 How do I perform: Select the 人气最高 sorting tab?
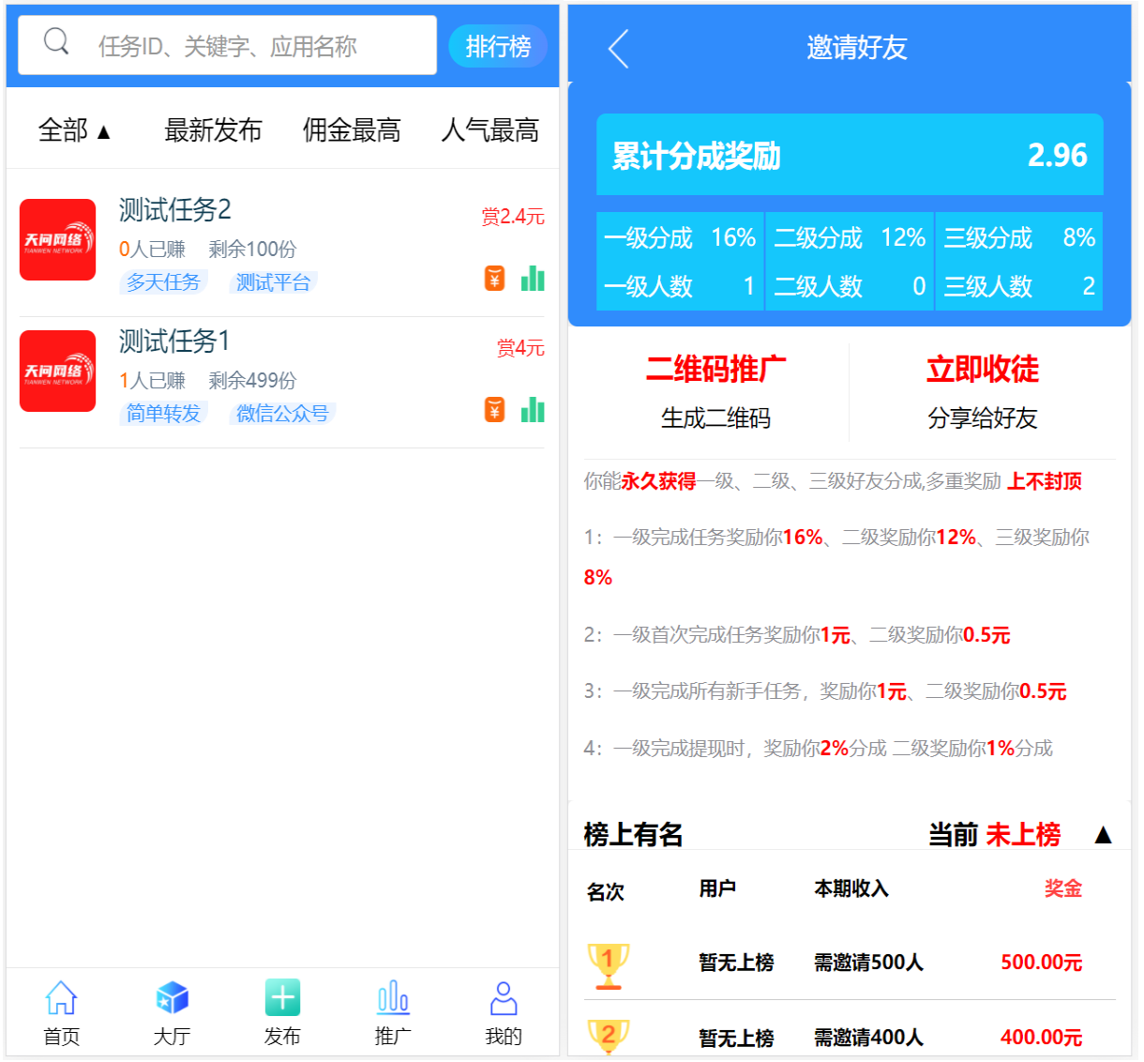489,130
